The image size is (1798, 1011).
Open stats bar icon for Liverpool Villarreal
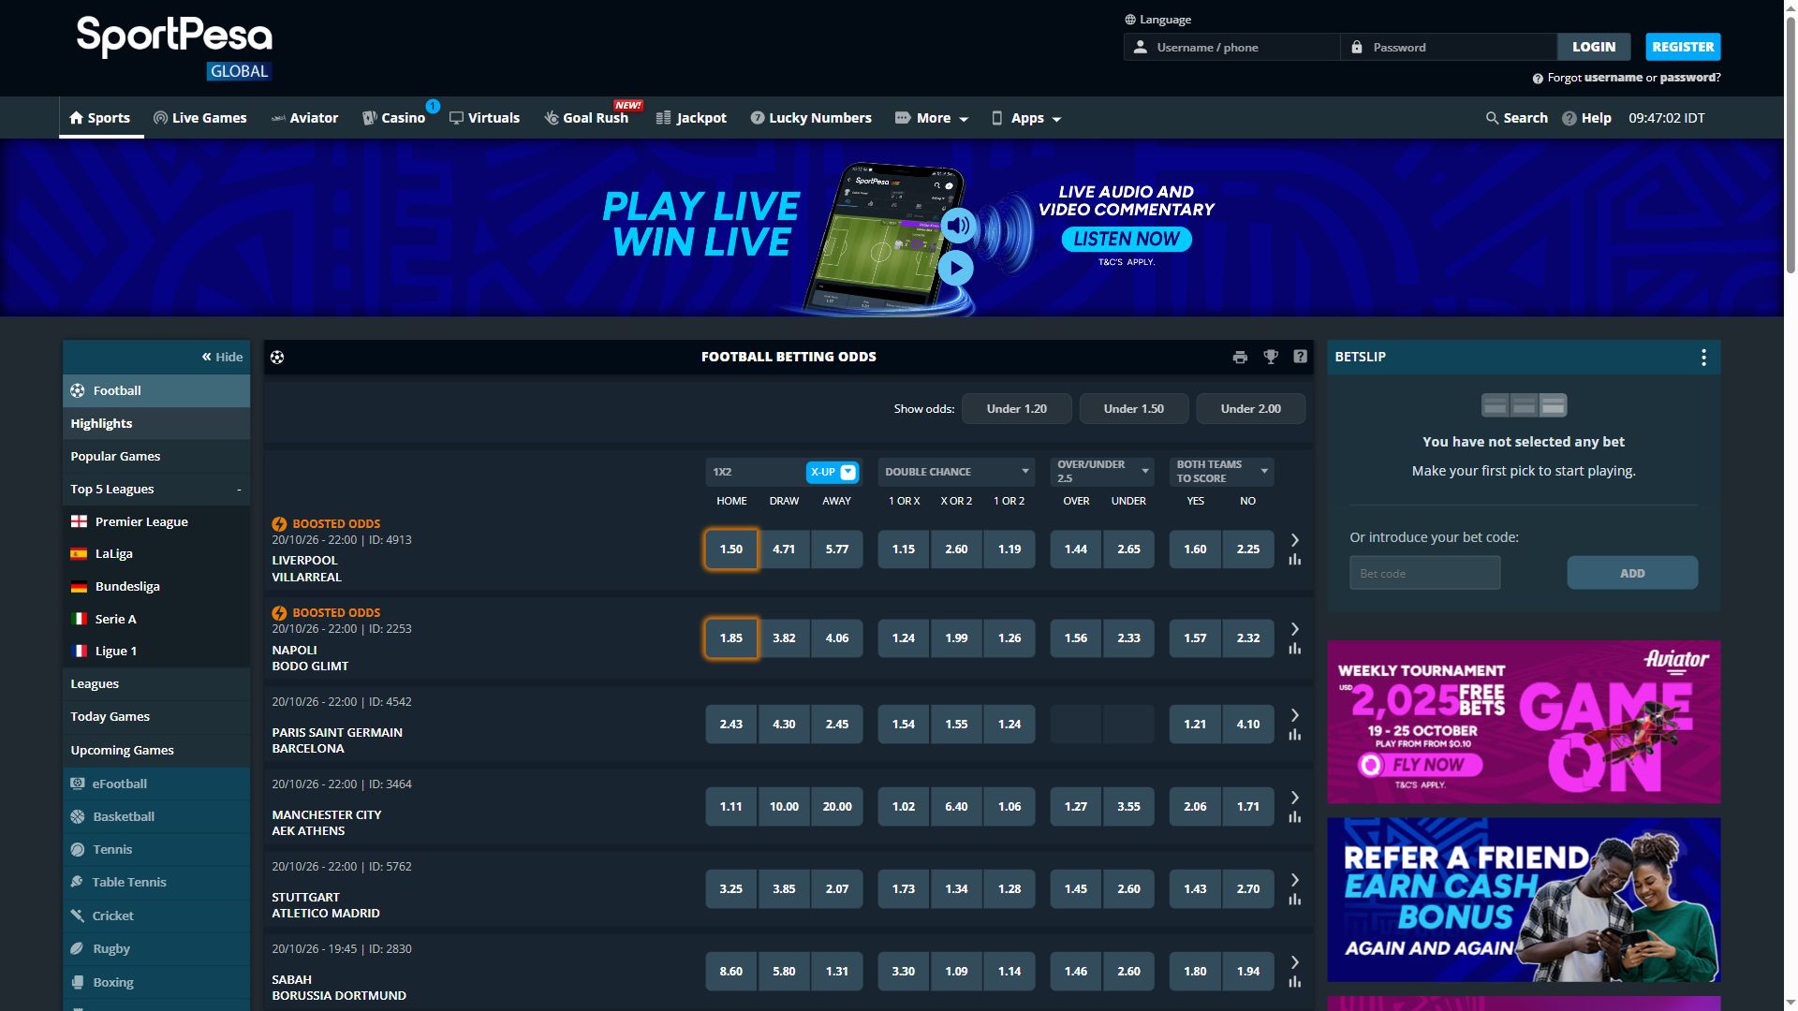pos(1294,560)
